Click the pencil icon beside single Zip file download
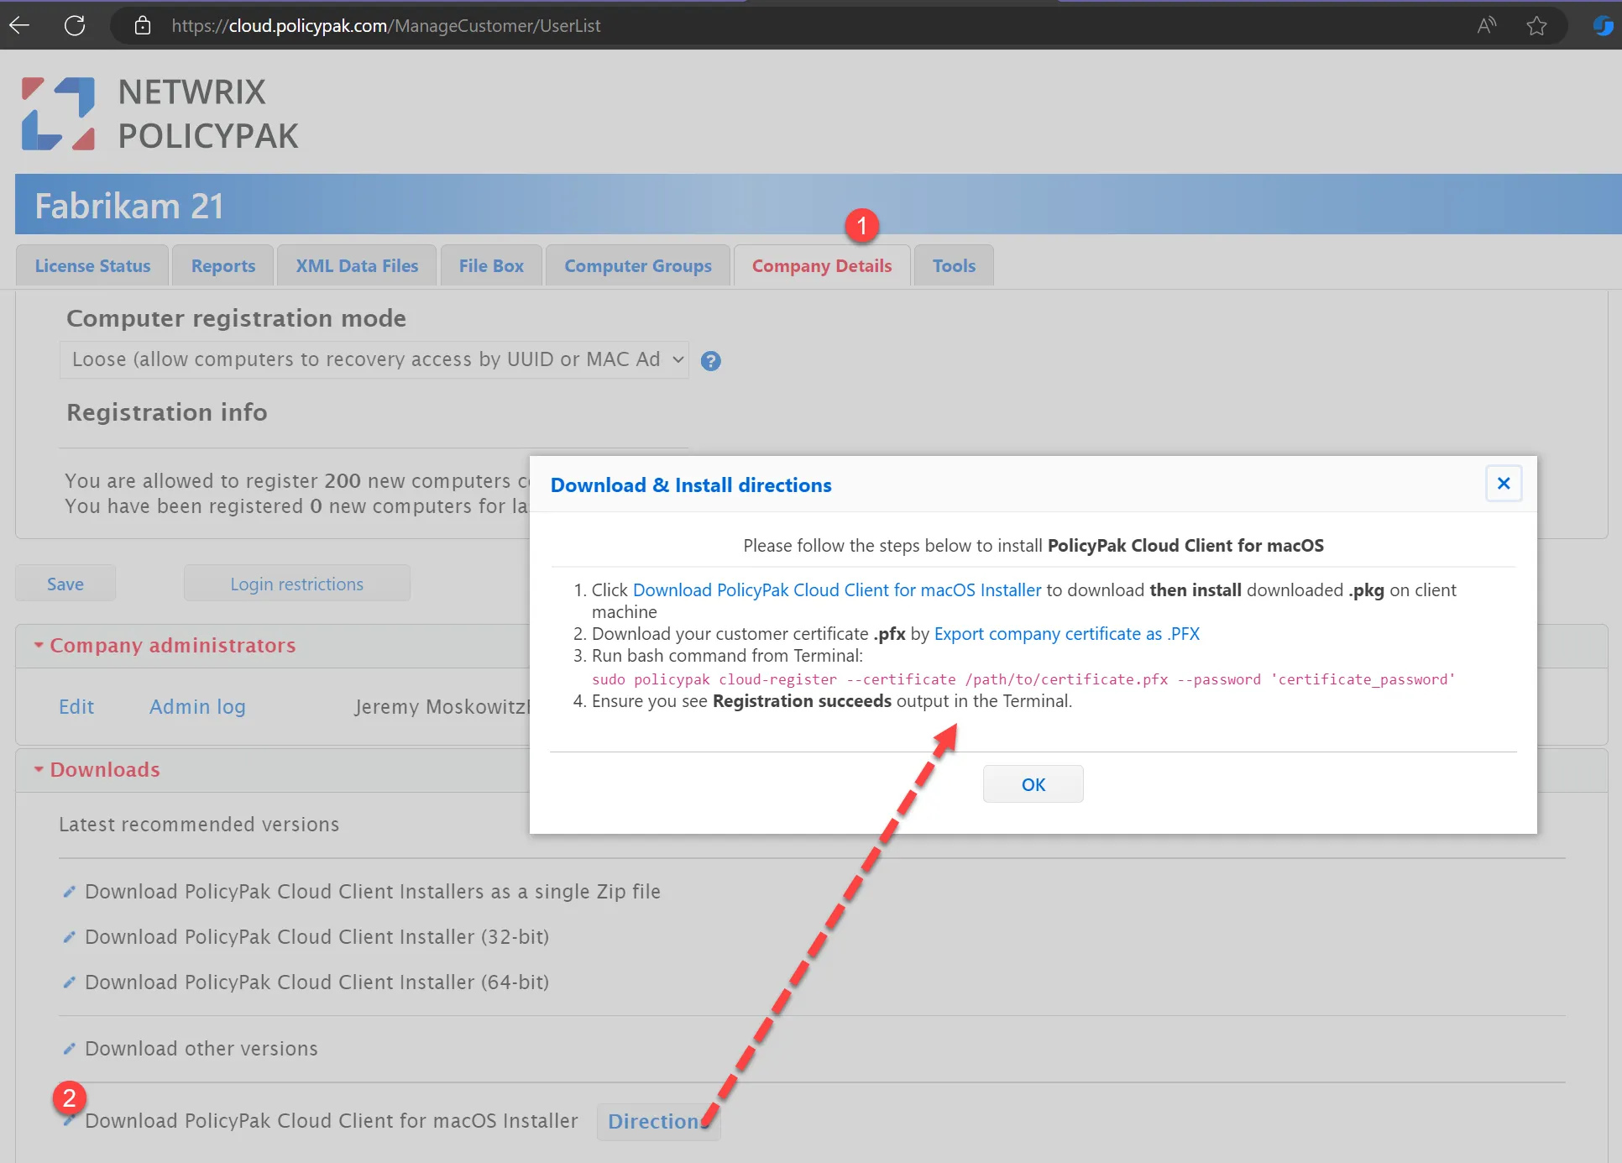This screenshot has height=1163, width=1622. (x=70, y=892)
